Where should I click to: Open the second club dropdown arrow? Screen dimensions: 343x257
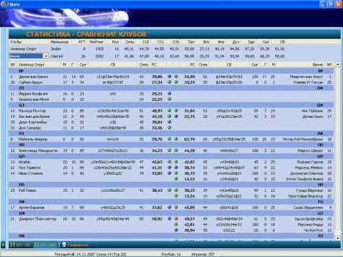pos(46,56)
